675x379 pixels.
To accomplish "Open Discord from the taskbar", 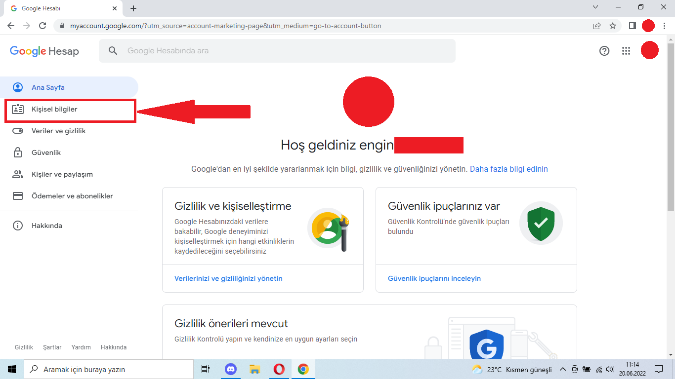I will tap(230, 369).
